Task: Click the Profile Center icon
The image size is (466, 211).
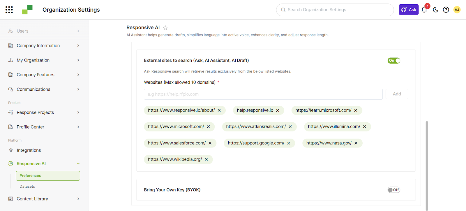Action: click(x=11, y=127)
